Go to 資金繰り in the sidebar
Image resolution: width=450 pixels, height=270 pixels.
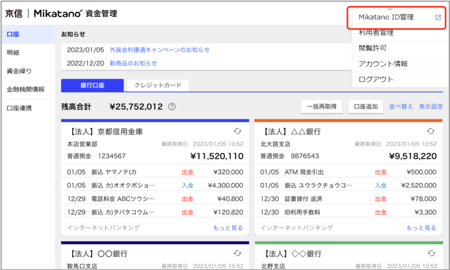pos(28,71)
